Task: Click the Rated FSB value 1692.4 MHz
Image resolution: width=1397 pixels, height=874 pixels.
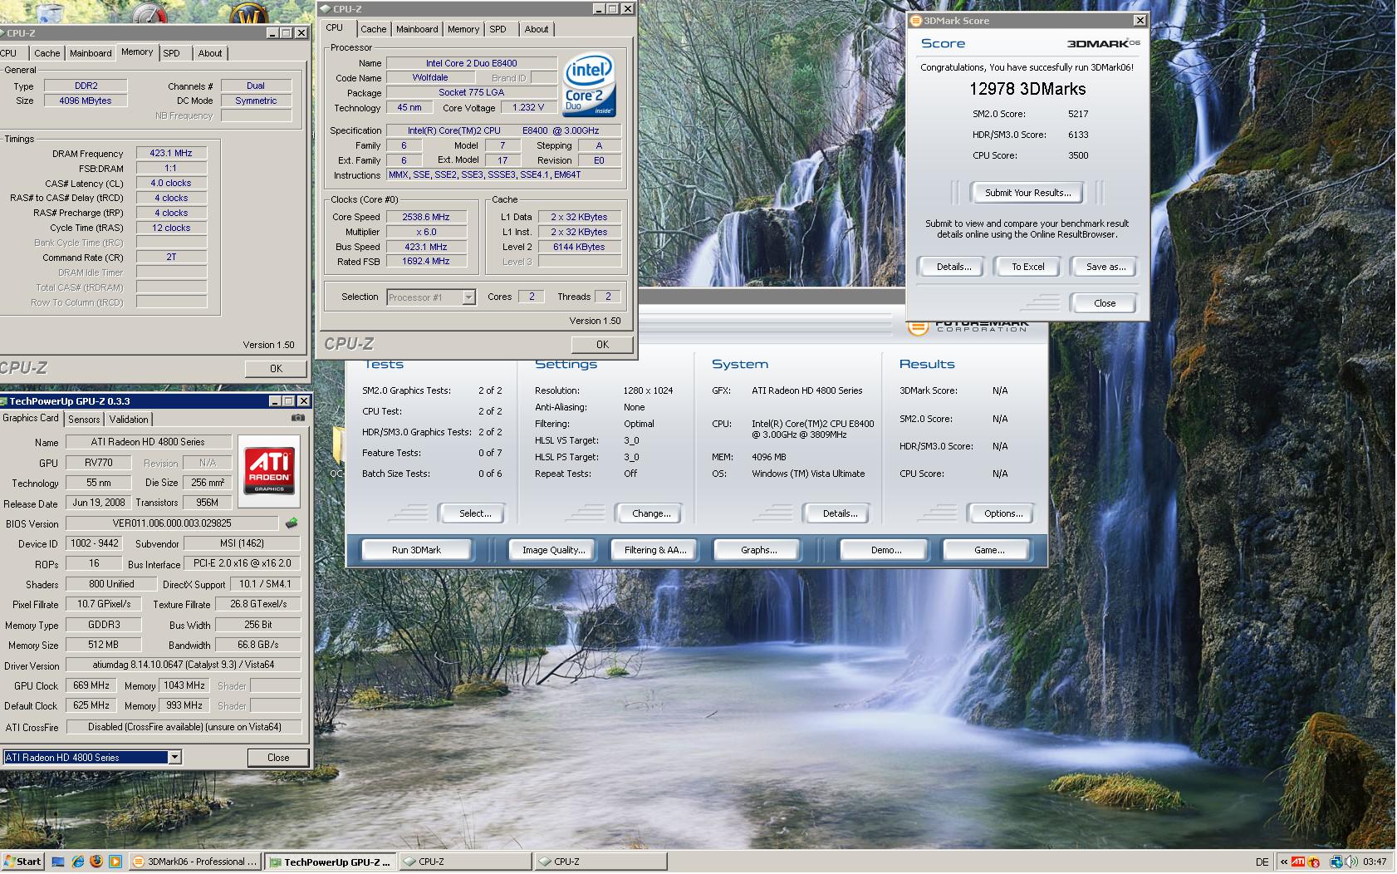Action: click(x=425, y=262)
